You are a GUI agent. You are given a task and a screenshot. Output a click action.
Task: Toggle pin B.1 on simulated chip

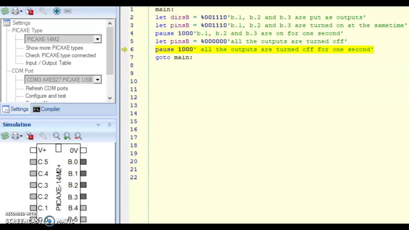[x=83, y=173]
